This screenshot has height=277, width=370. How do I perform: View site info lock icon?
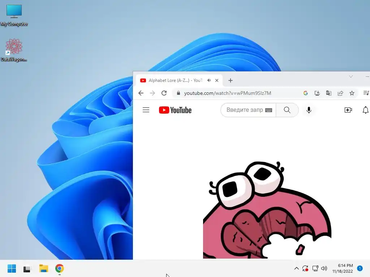pyautogui.click(x=178, y=93)
